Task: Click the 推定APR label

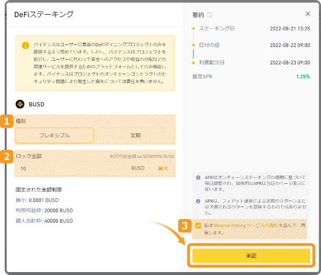Action: 202,77
